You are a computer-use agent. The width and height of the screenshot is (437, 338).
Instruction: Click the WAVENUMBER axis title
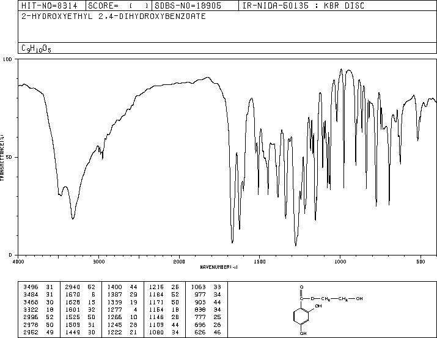click(219, 267)
